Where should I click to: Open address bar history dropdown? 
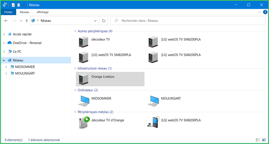click(95, 21)
